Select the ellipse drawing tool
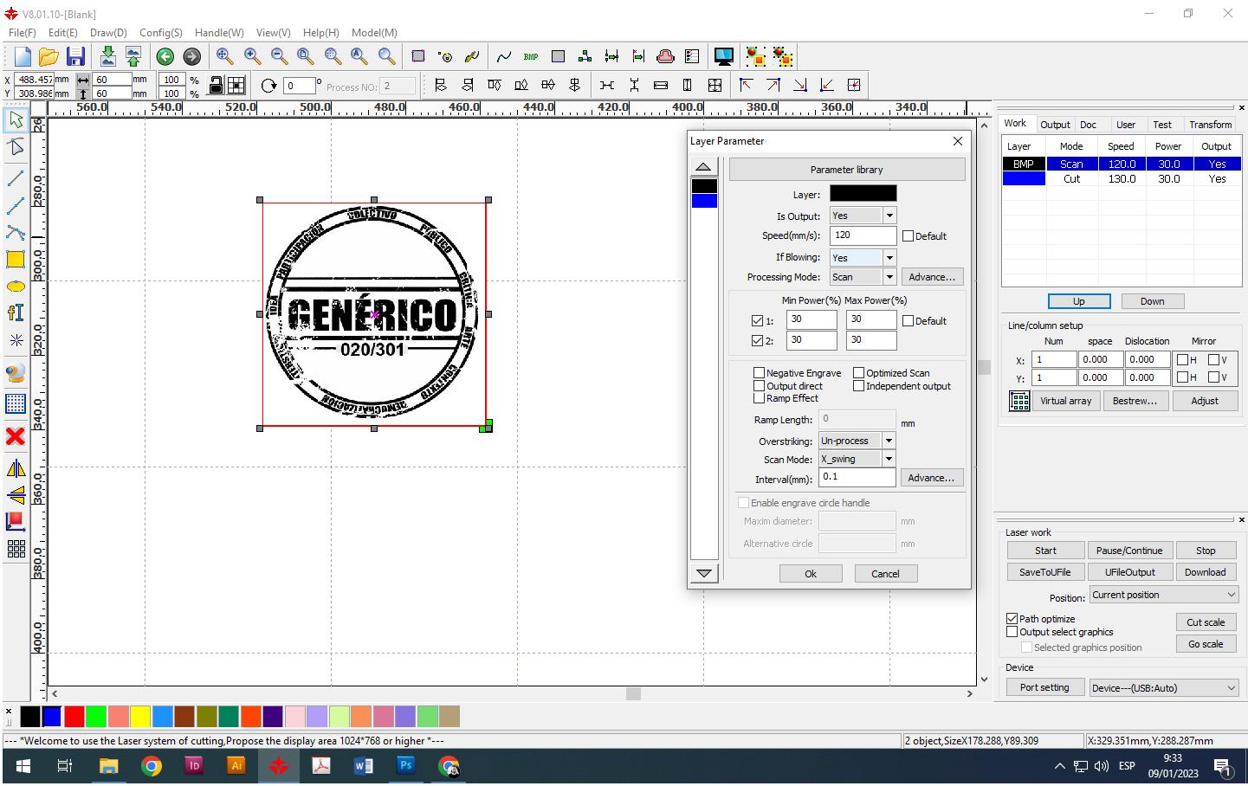 (x=16, y=286)
